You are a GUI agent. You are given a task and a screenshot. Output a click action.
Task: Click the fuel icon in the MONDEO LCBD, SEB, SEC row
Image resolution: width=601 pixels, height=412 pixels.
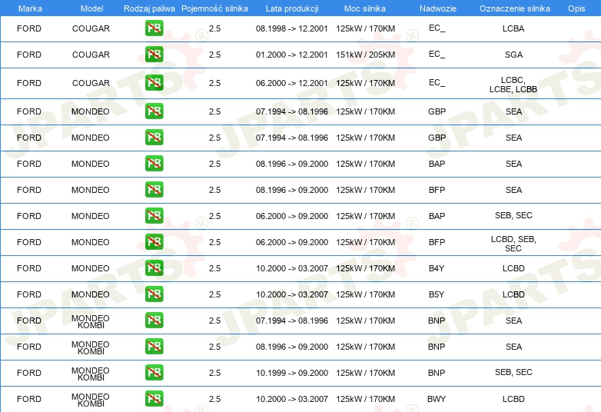pyautogui.click(x=154, y=242)
